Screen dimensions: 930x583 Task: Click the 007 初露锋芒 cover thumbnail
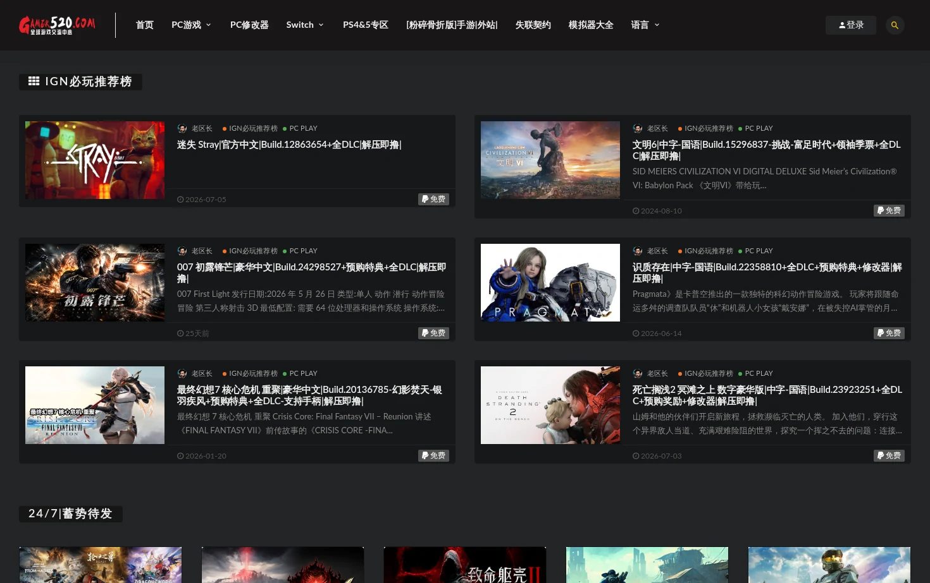point(95,283)
